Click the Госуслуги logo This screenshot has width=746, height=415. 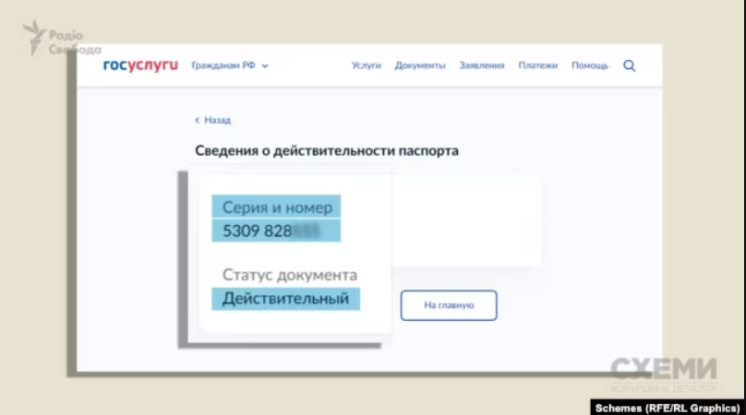click(x=139, y=65)
